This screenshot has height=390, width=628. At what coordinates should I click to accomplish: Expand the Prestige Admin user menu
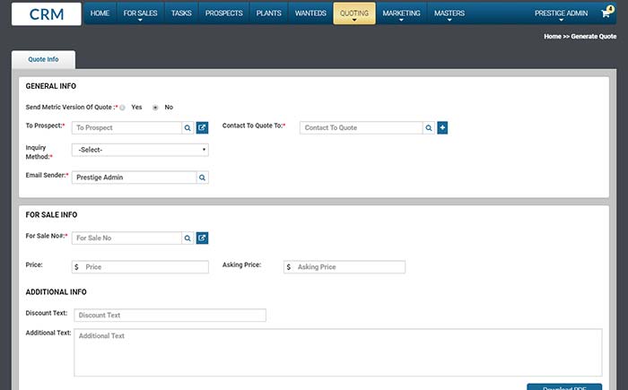point(561,14)
